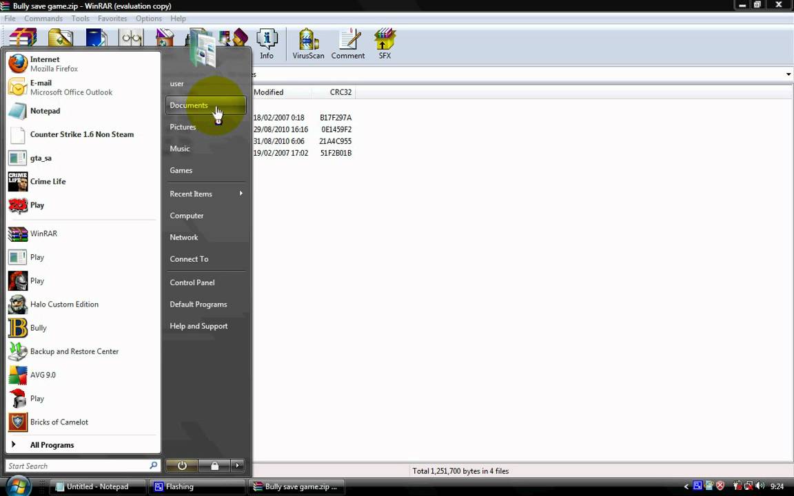Viewport: 794px width, 496px height.
Task: Start Crime Life from the pinned list
Action: (83, 181)
